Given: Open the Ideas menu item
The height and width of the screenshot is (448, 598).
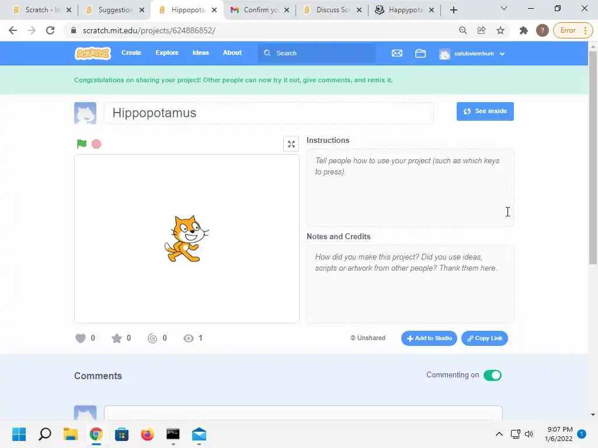Looking at the screenshot, I should click(201, 53).
